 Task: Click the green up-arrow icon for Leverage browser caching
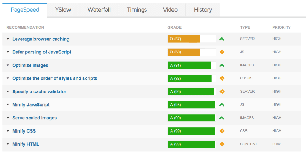coord(222,39)
